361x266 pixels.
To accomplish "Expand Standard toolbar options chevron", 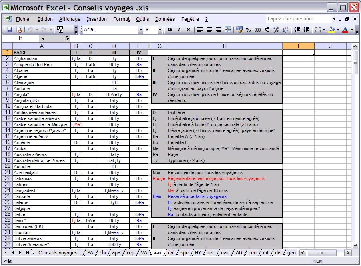I will point(76,30).
